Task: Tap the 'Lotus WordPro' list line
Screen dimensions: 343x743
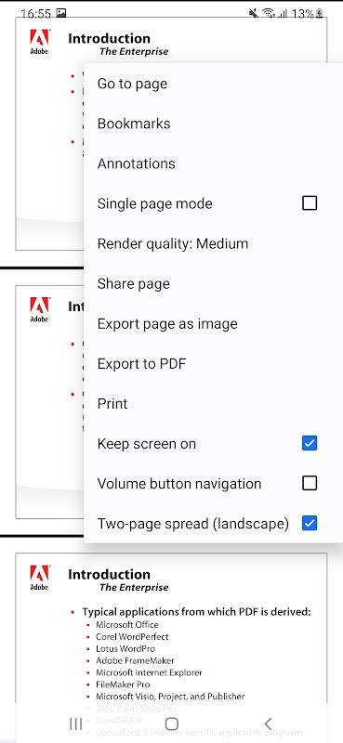Action: (x=125, y=648)
